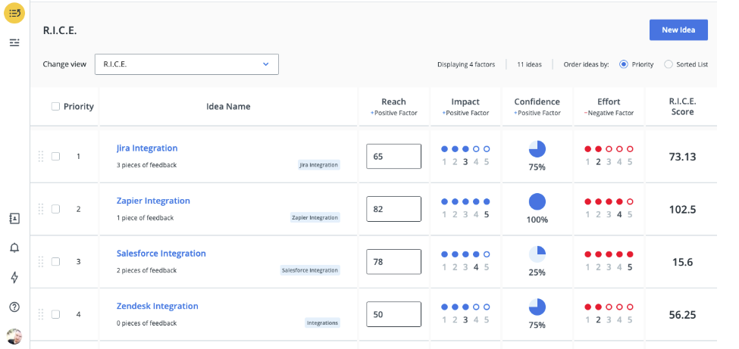Screen dimensions: 739x349
Task: Select the Sorted List radio button
Action: 668,64
